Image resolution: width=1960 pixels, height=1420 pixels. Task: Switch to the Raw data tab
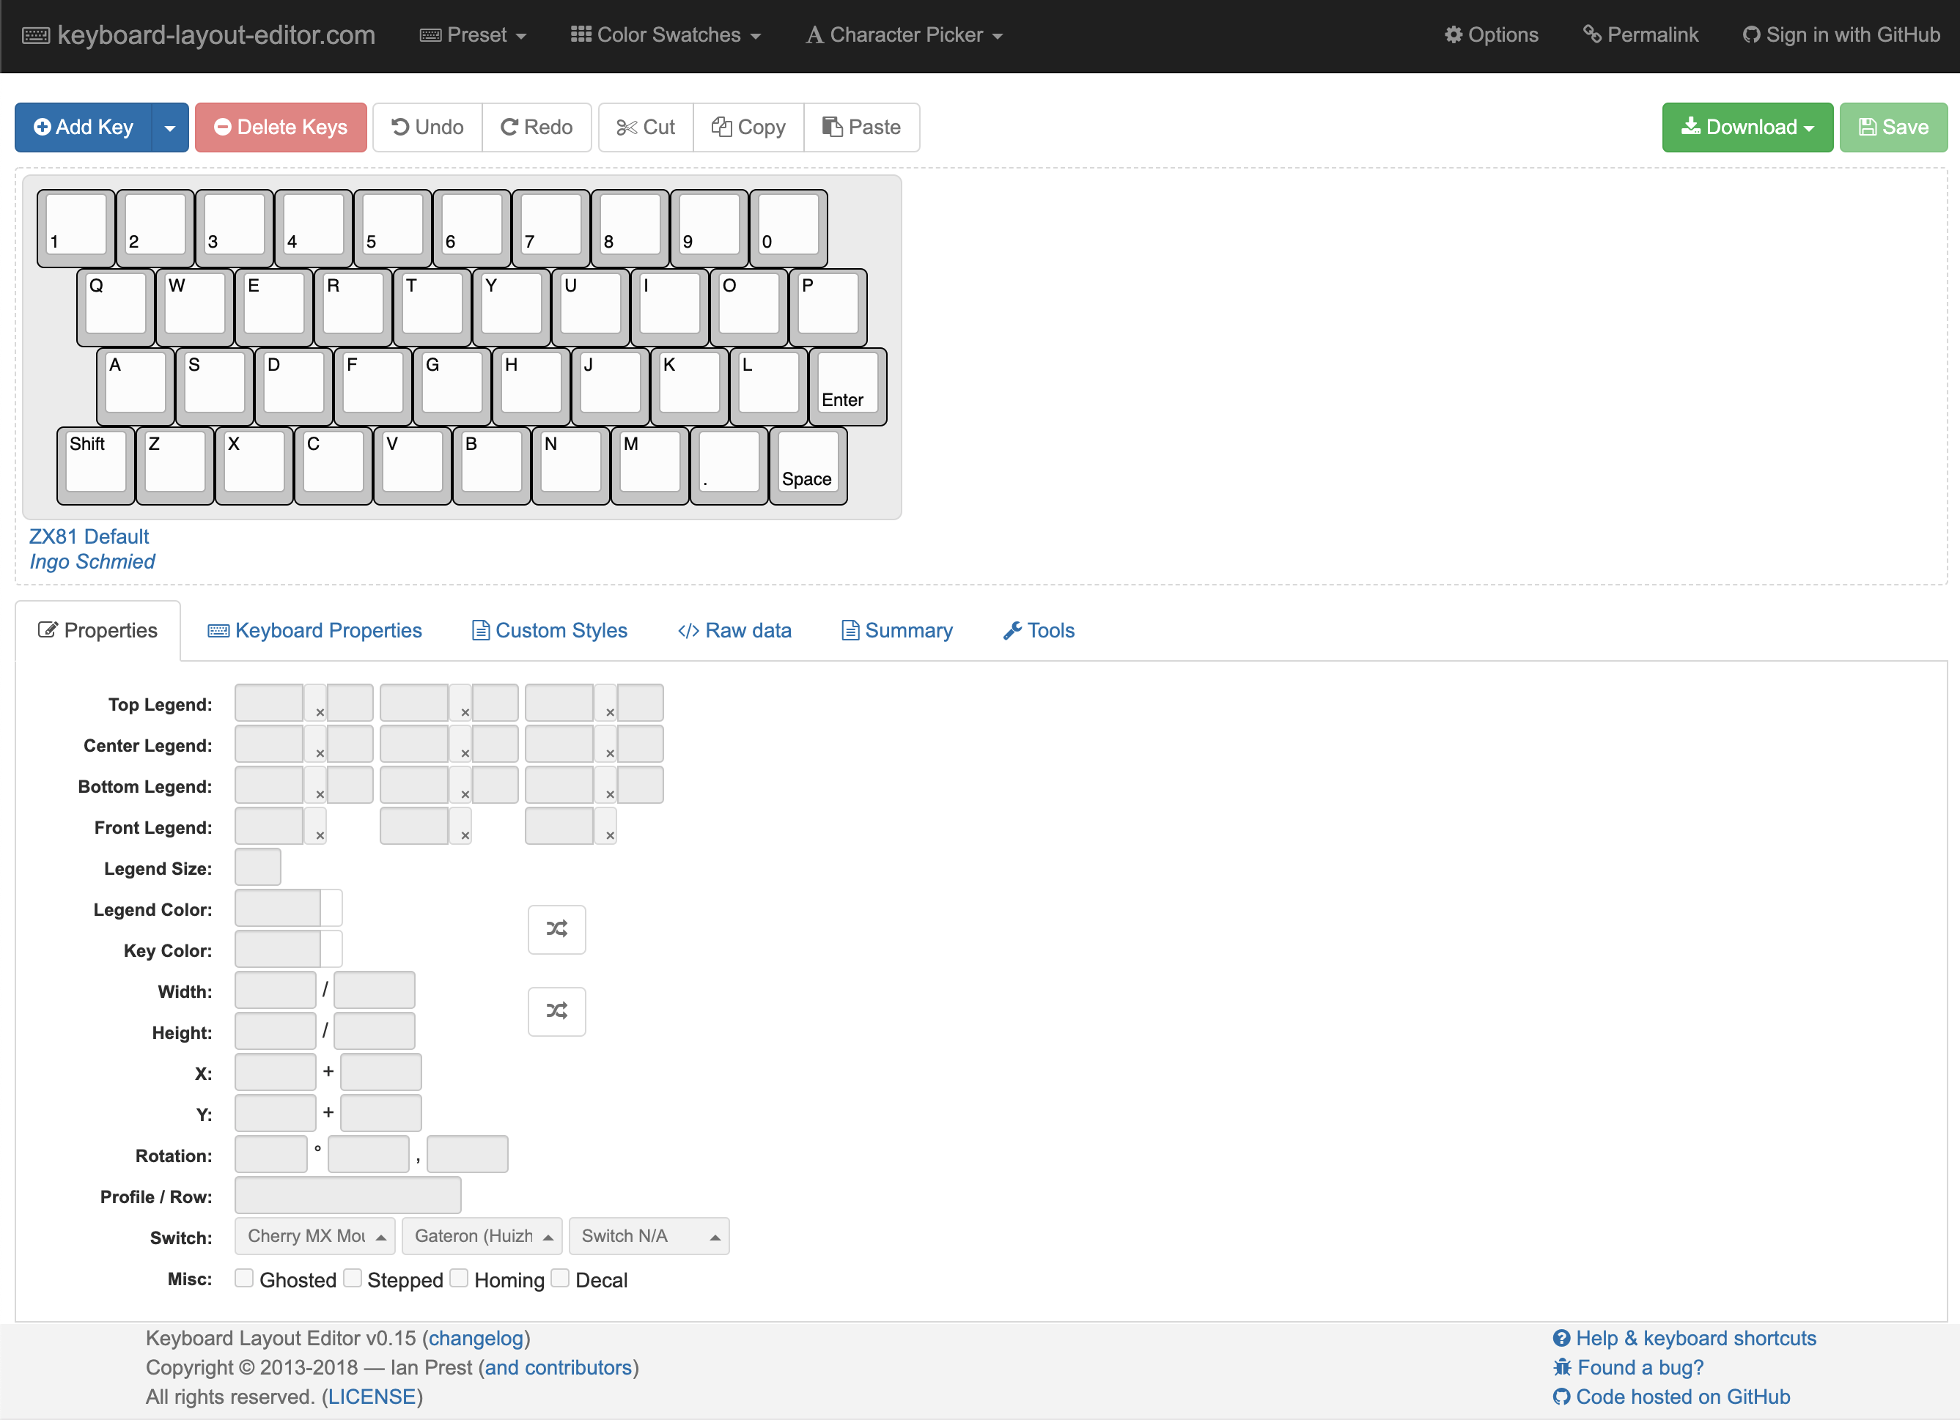(x=734, y=631)
